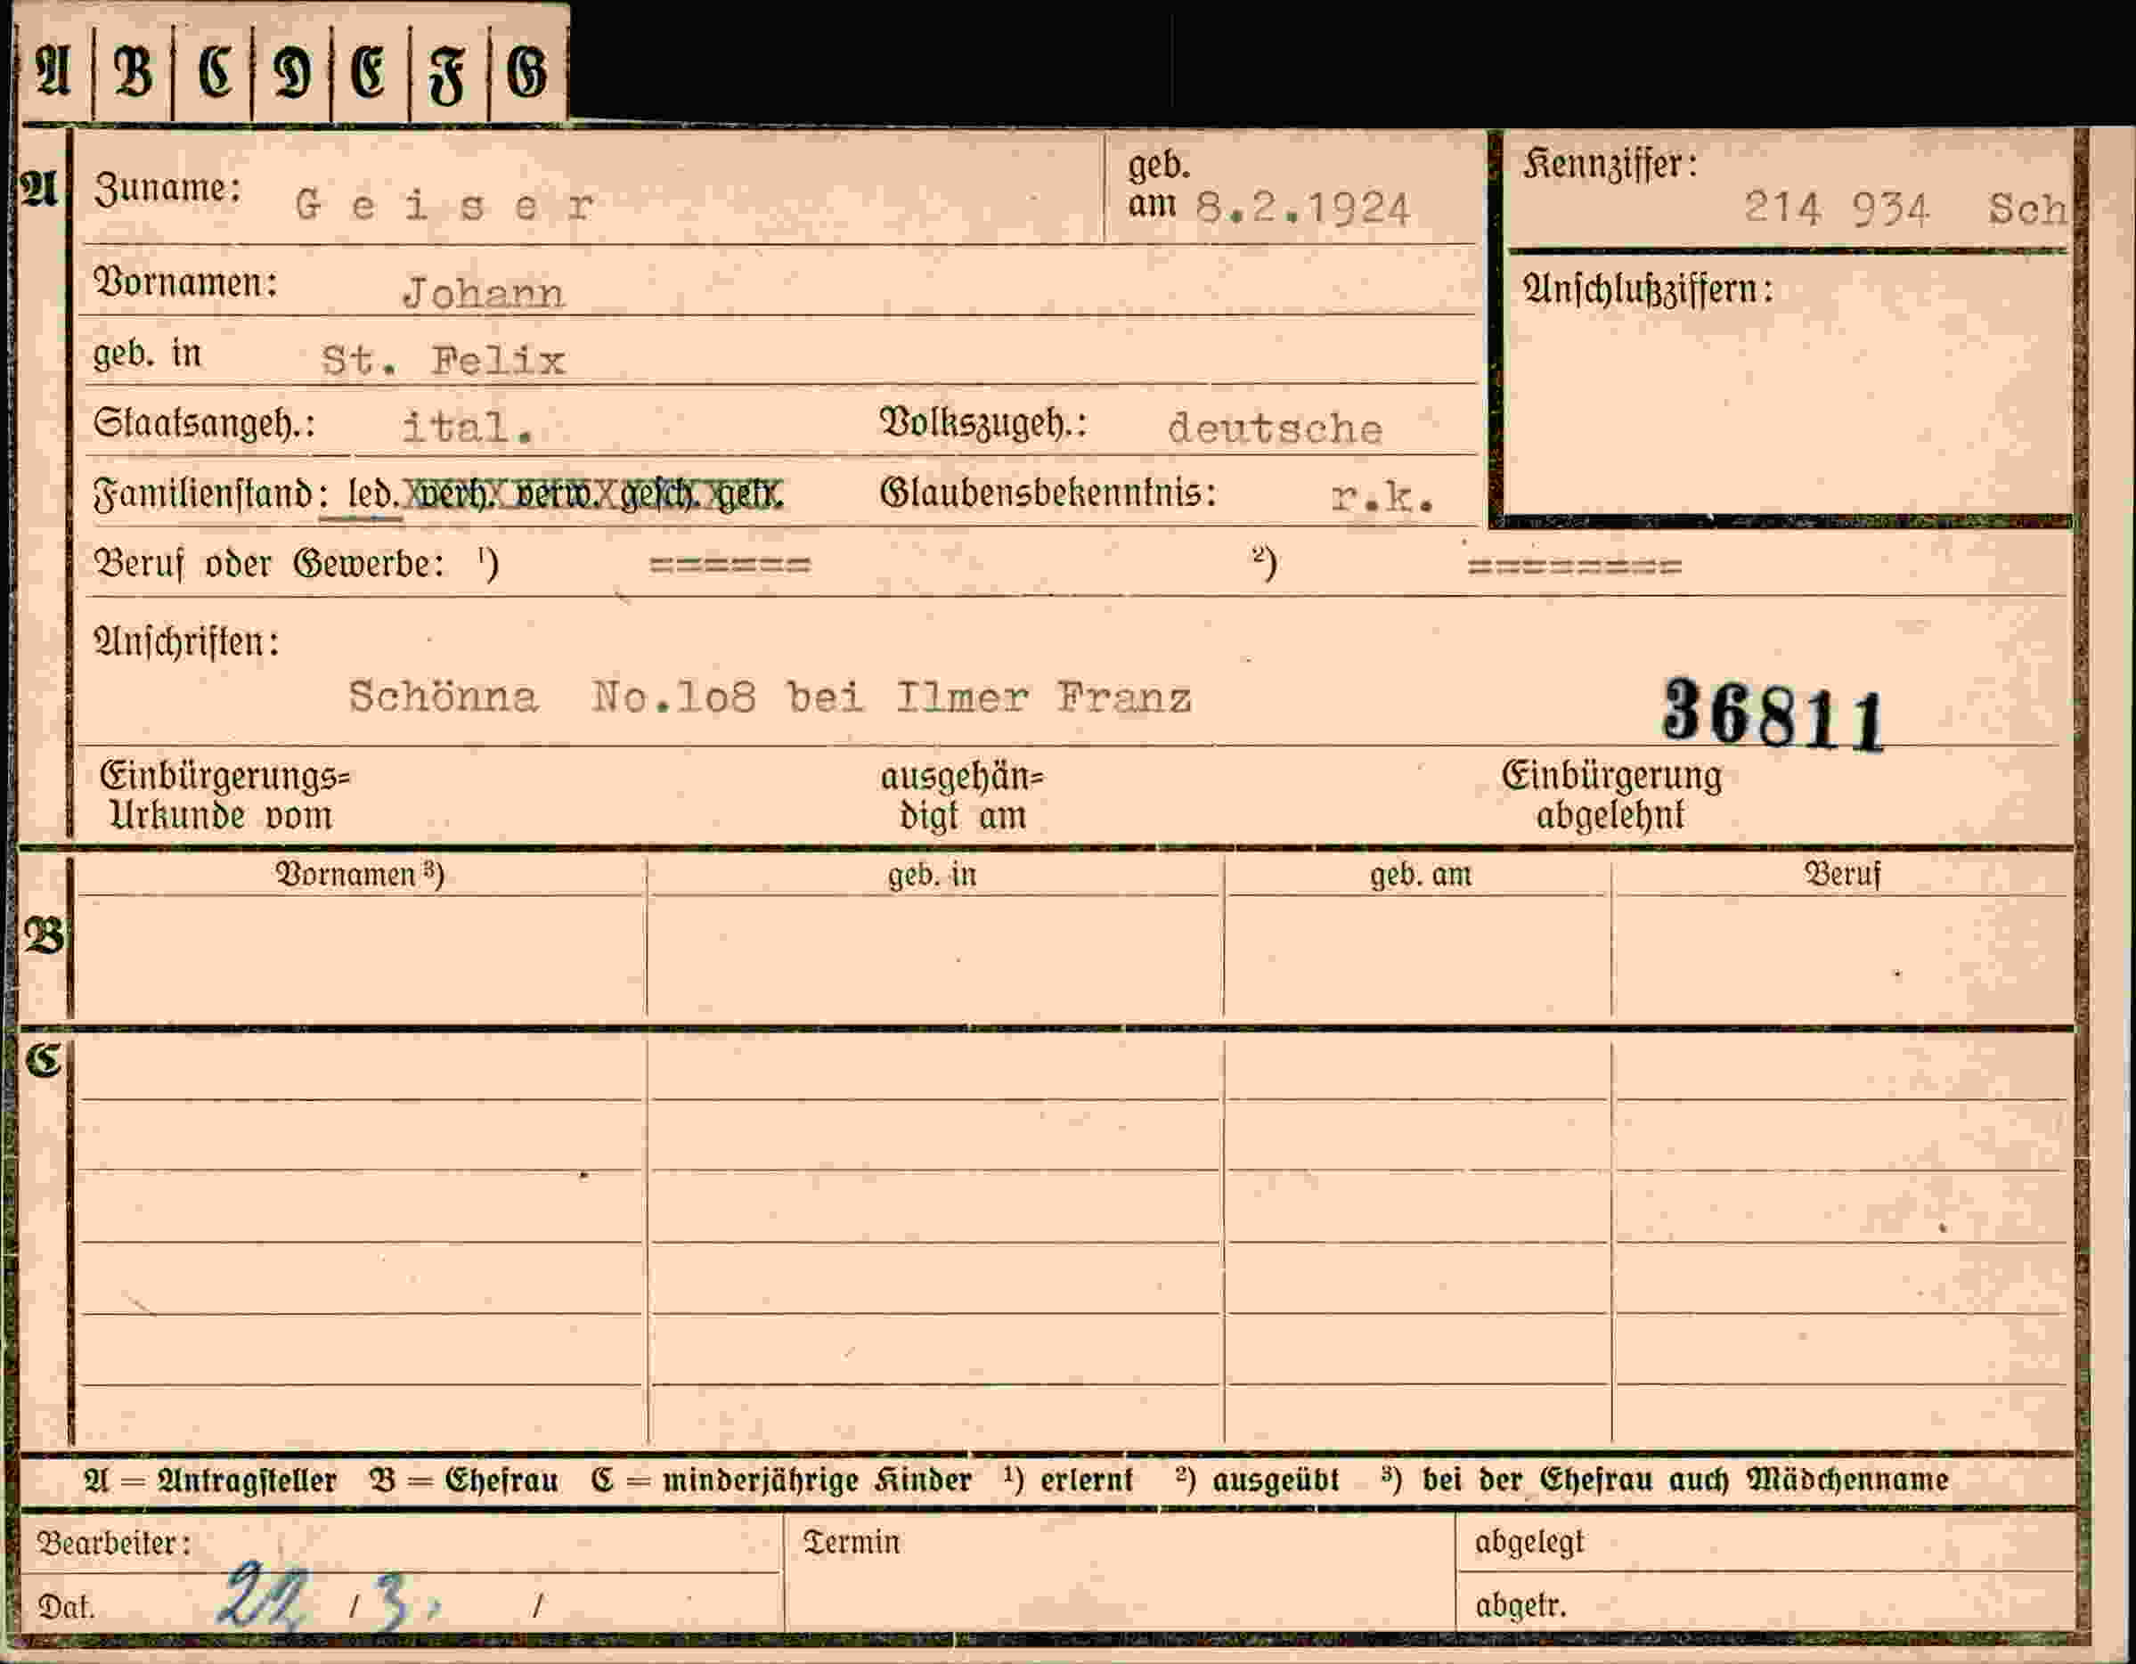Screen dimensions: 2136x1664
Task: Click the 'Termin' label
Action: (x=852, y=1543)
